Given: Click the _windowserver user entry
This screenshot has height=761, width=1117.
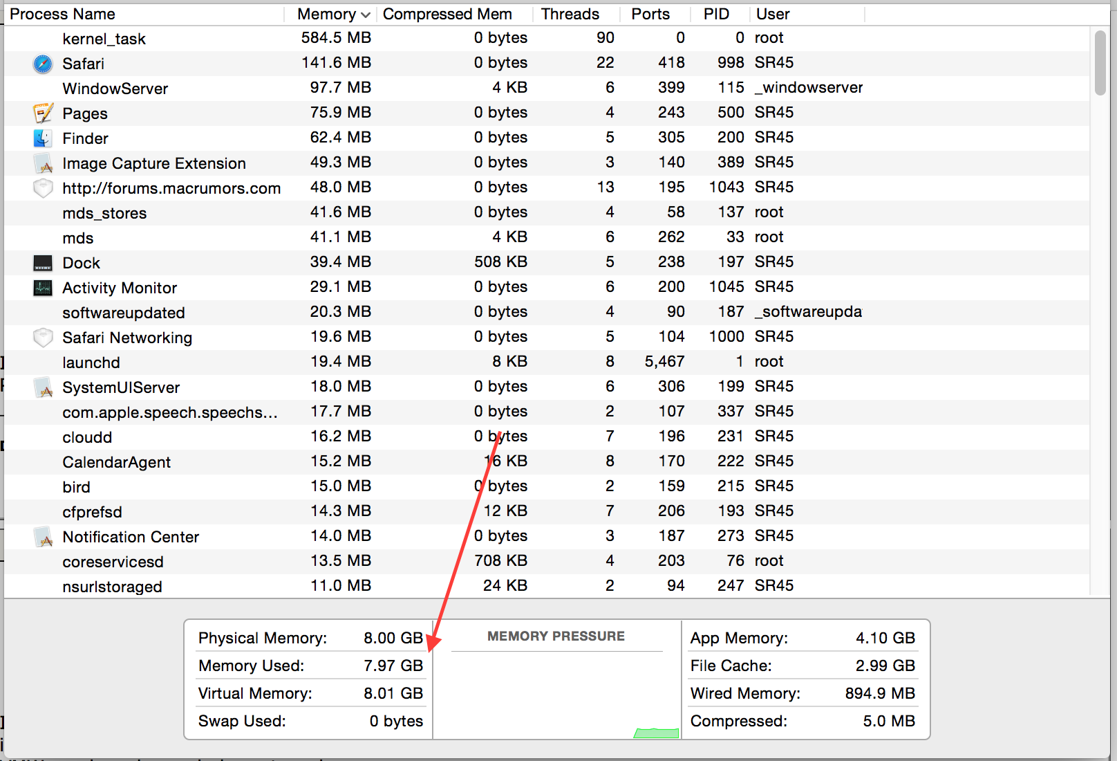Looking at the screenshot, I should click(809, 87).
